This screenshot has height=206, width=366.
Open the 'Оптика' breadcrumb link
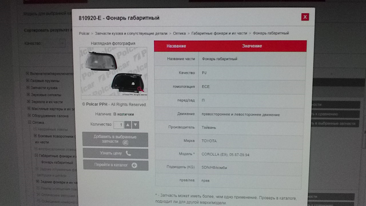coord(179,34)
